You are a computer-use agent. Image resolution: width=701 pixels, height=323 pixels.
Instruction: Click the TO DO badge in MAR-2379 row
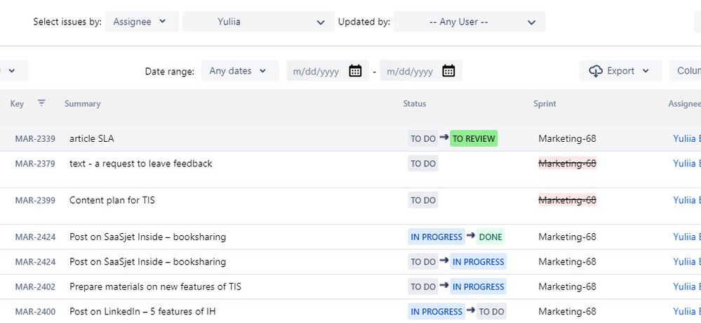coord(423,164)
